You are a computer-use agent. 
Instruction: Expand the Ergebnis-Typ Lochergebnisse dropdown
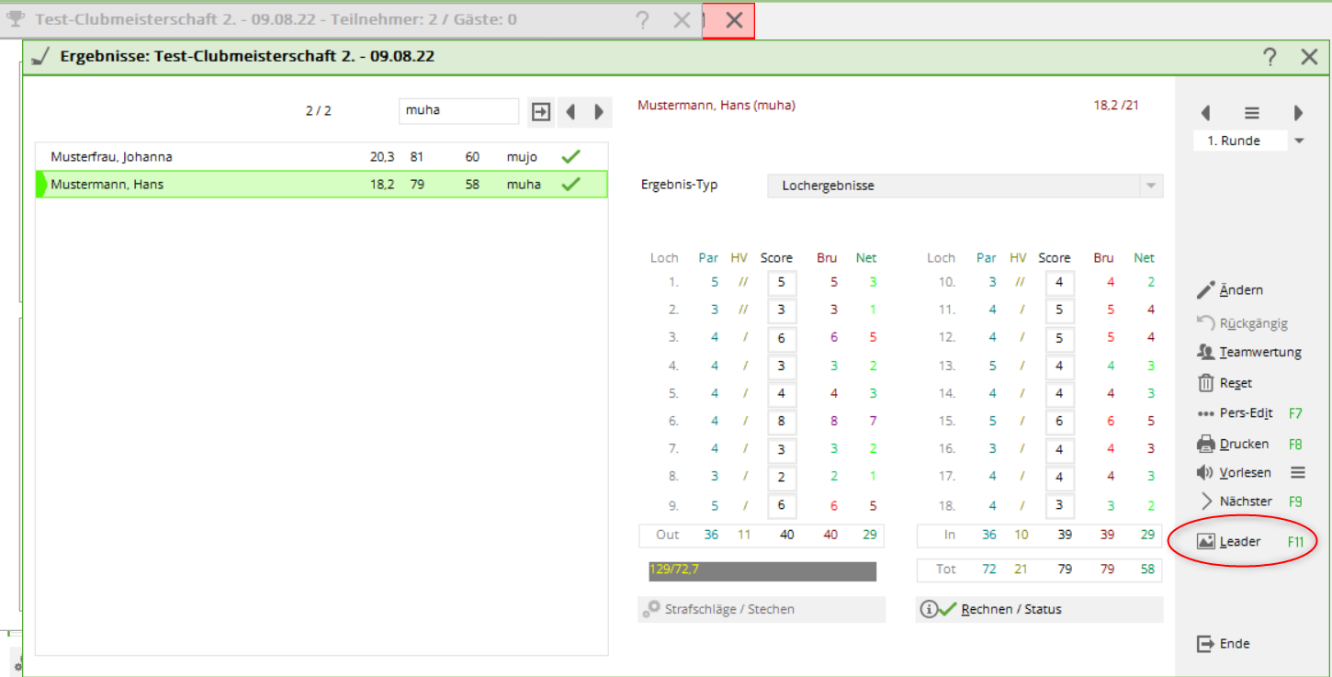point(1150,186)
